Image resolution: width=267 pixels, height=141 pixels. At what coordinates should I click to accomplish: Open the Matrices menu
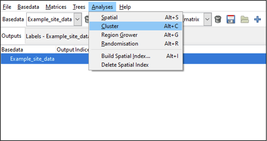(x=56, y=7)
